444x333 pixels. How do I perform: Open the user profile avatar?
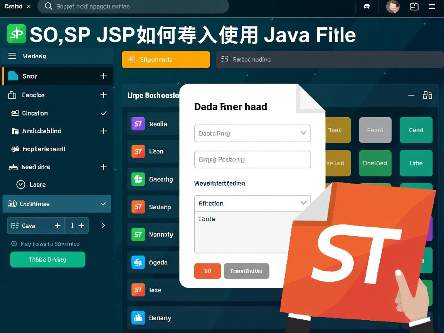point(393,7)
